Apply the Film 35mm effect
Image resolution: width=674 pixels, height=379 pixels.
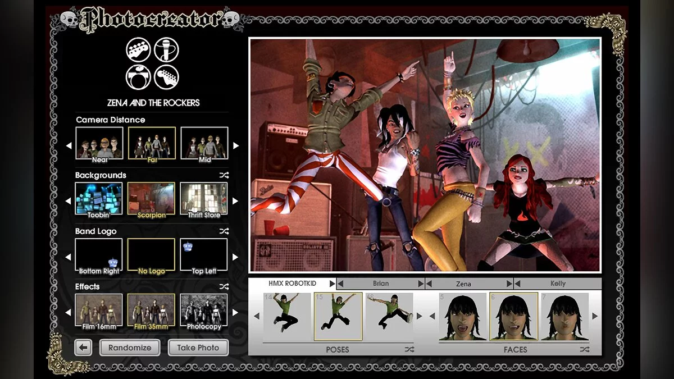coord(152,310)
